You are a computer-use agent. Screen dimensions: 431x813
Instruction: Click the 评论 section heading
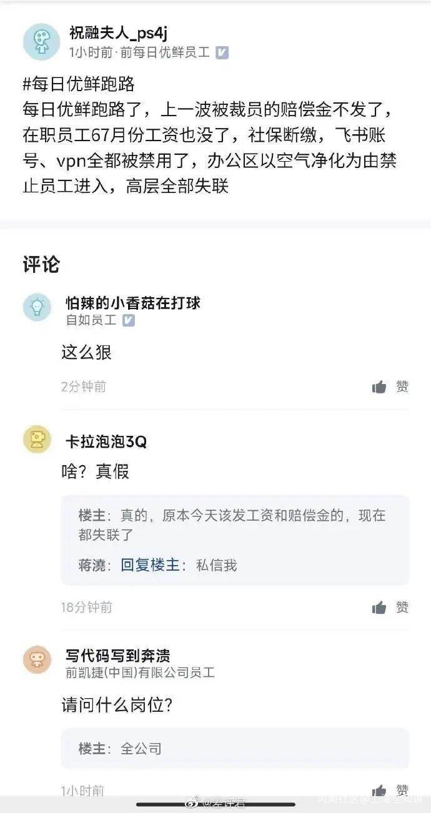click(41, 264)
